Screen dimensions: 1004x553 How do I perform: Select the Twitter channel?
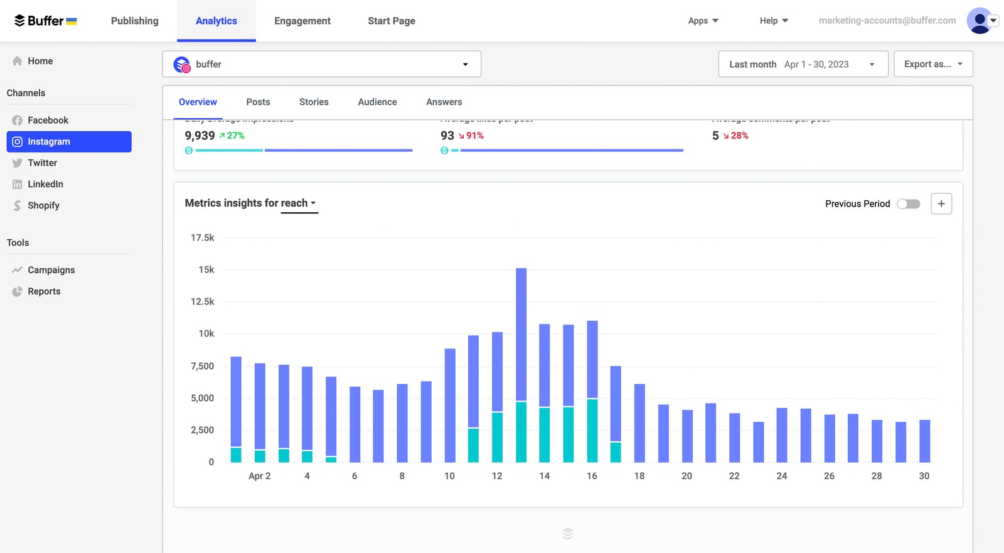69,163
